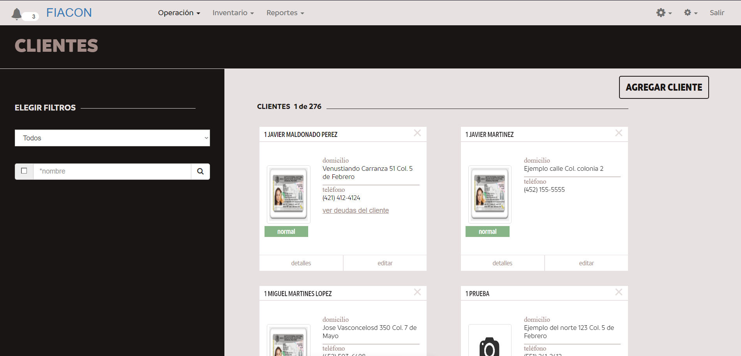Screen dimensions: 741x356
Task: Click the name search magnifier icon
Action: [x=200, y=171]
